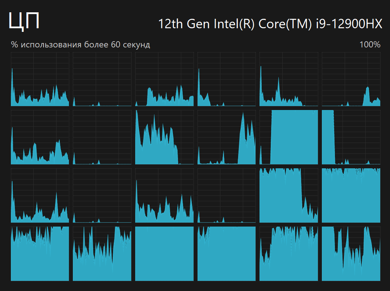
Task: Click the 100% scale label
Action: pos(370,45)
